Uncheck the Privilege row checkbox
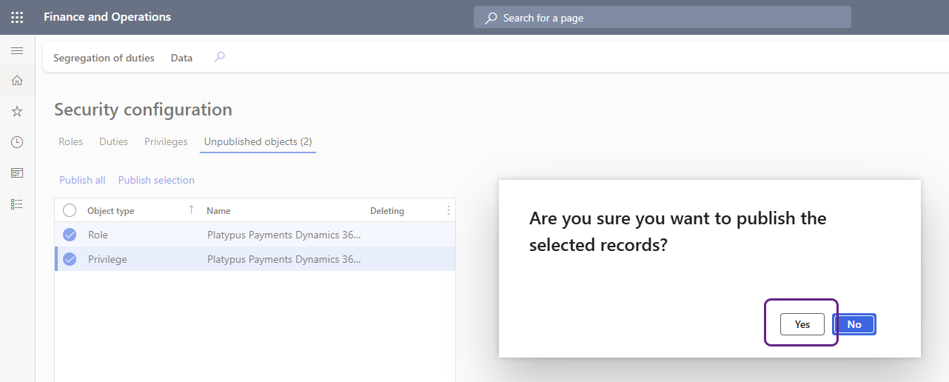Screen dimensions: 949x382 (70, 259)
